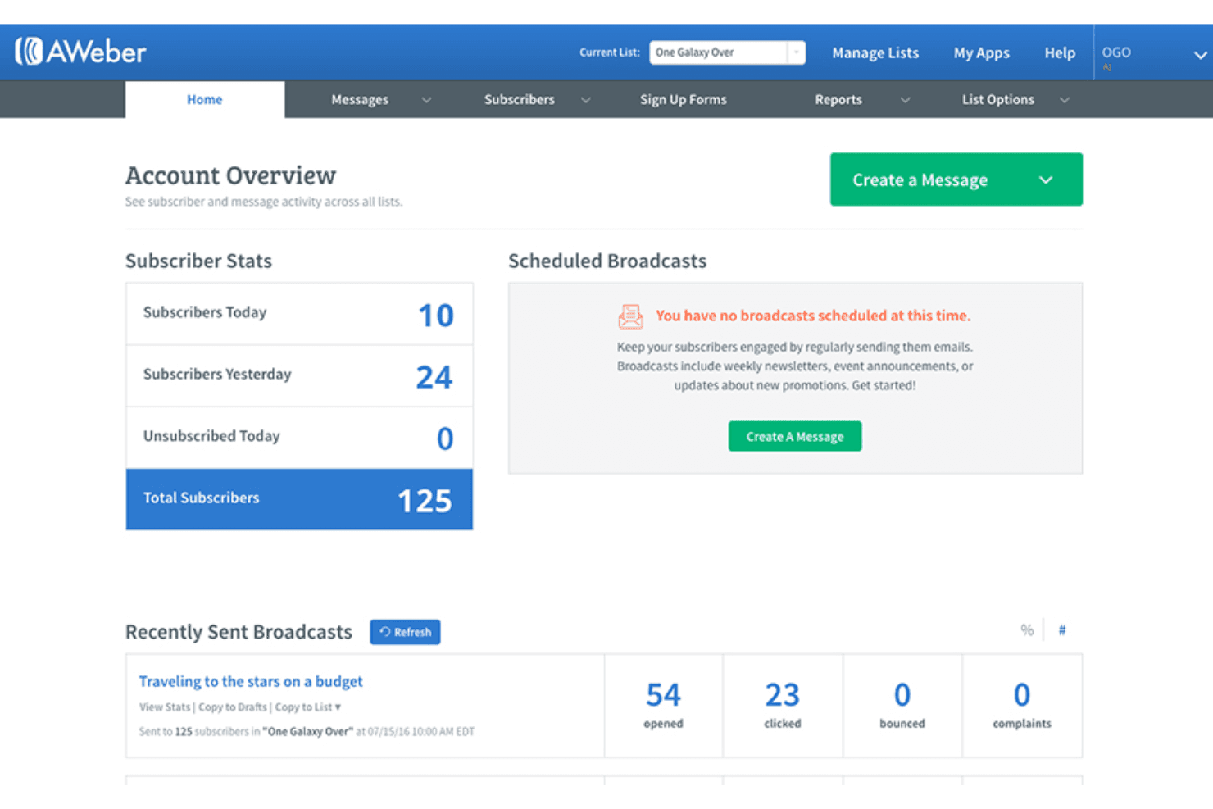Go to the Home tab
This screenshot has width=1213, height=809.
click(205, 99)
